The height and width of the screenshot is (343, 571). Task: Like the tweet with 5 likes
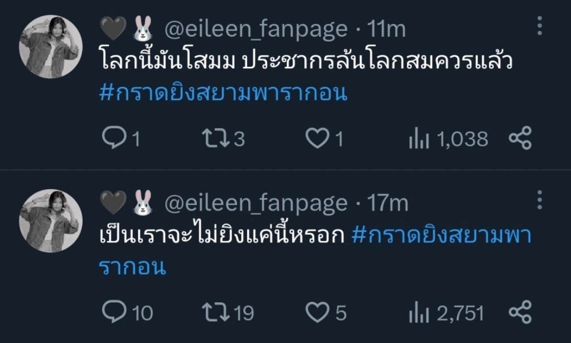click(x=317, y=312)
